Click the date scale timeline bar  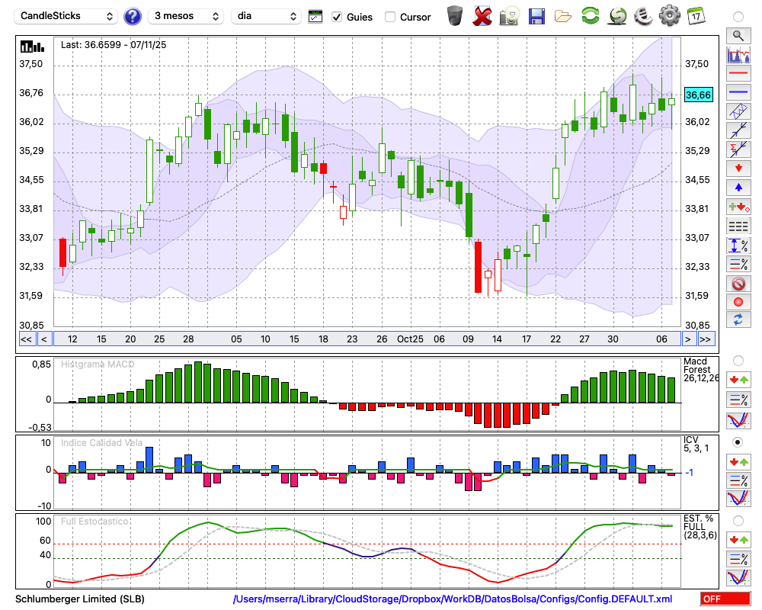[x=367, y=339]
